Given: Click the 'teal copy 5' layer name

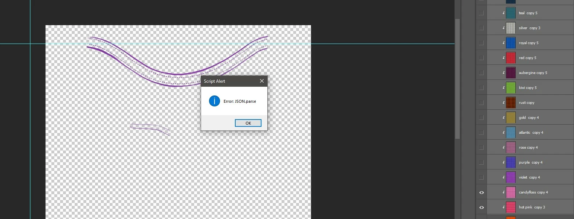Looking at the screenshot, I should [528, 13].
